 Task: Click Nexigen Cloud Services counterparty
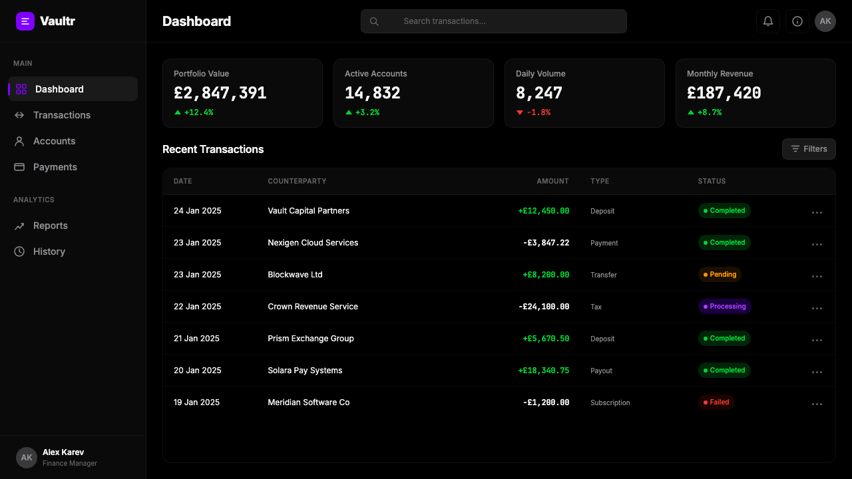click(x=313, y=243)
